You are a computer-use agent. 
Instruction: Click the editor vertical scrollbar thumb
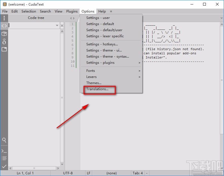[222, 80]
